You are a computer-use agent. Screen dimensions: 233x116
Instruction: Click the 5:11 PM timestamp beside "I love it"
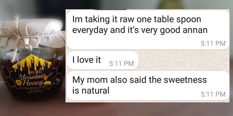[121, 64]
